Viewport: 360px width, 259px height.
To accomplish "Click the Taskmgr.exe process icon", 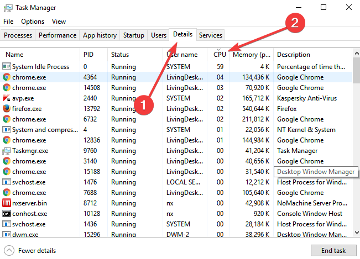I will (x=7, y=151).
